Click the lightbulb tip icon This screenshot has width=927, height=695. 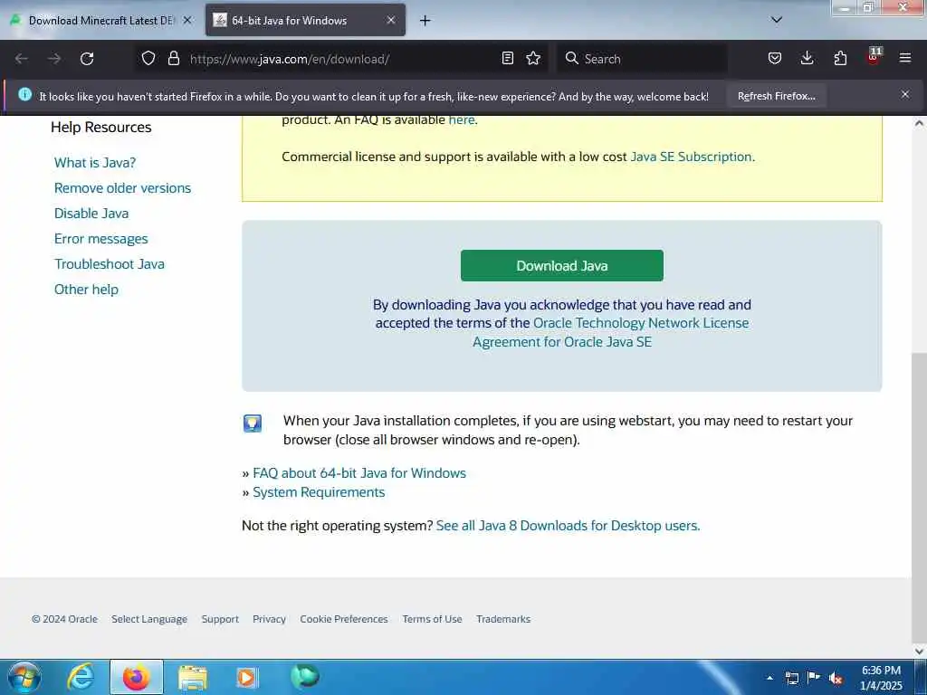click(x=253, y=424)
